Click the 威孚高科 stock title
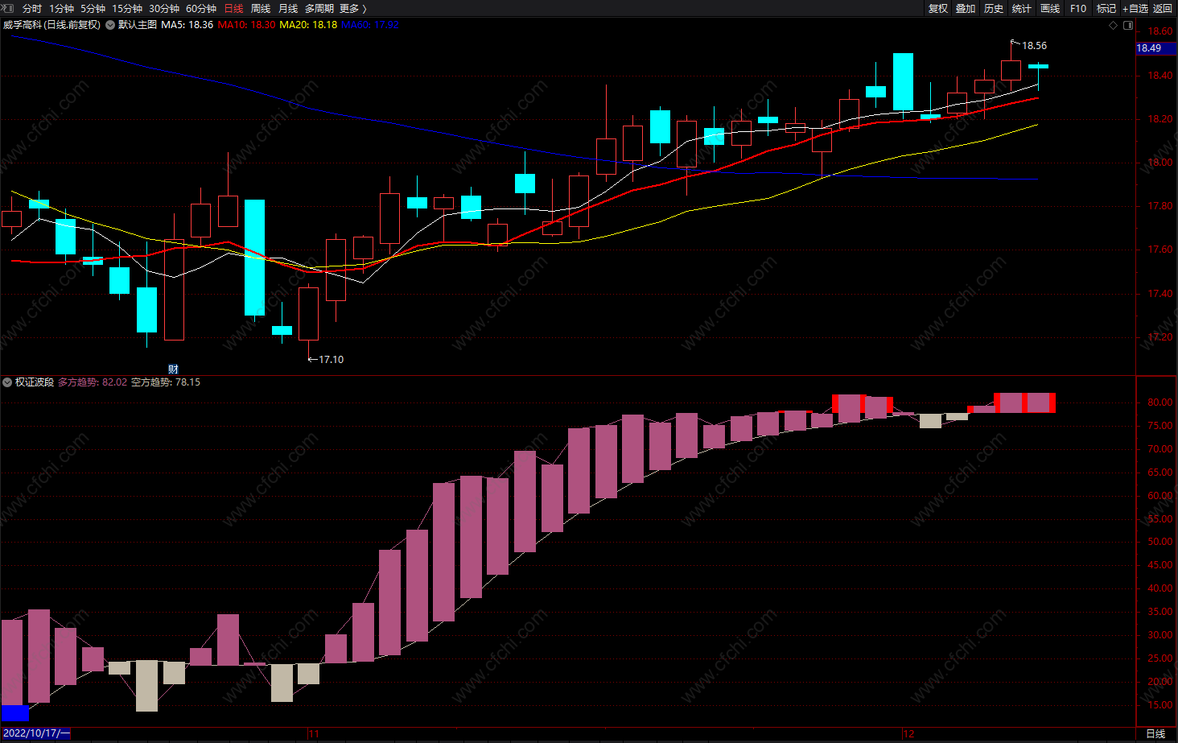1178x743 pixels. 23,25
